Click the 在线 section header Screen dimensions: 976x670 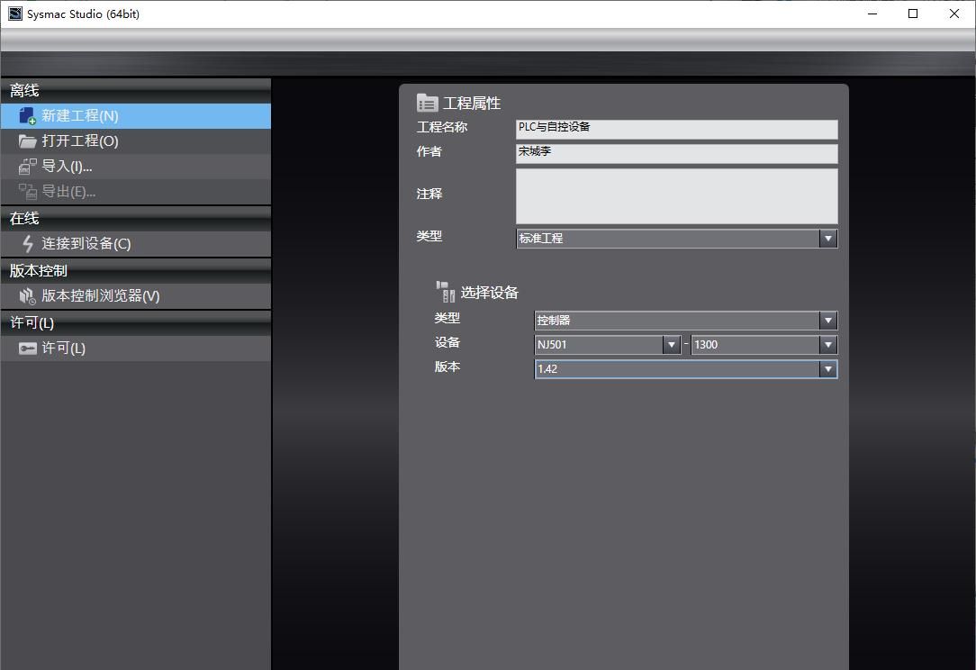[136, 219]
